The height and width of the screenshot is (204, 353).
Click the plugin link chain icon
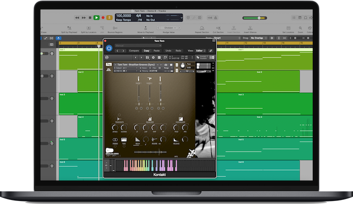pos(211,50)
